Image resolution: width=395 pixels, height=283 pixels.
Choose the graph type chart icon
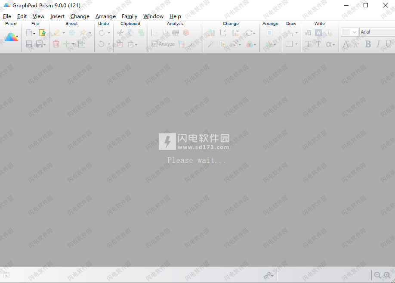[x=211, y=33]
